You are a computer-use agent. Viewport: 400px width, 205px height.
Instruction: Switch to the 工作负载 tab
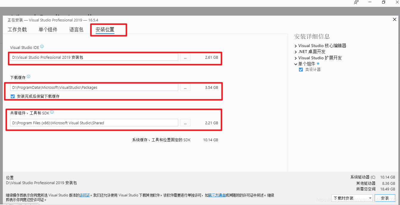pos(17,29)
